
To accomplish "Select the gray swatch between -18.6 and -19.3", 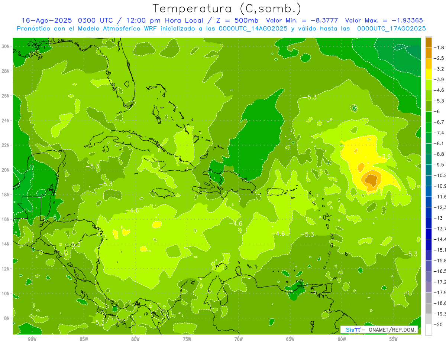I will click(429, 308).
